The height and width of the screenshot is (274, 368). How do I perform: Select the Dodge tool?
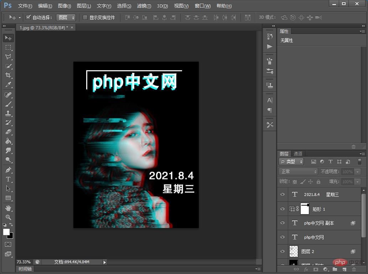(x=8, y=160)
